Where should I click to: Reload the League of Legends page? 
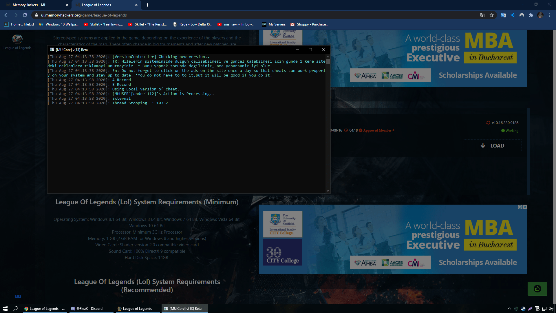(25, 15)
